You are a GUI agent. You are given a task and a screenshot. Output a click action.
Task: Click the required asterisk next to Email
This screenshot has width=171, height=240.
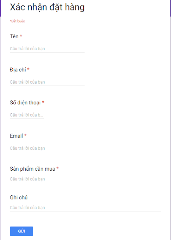[25, 135]
